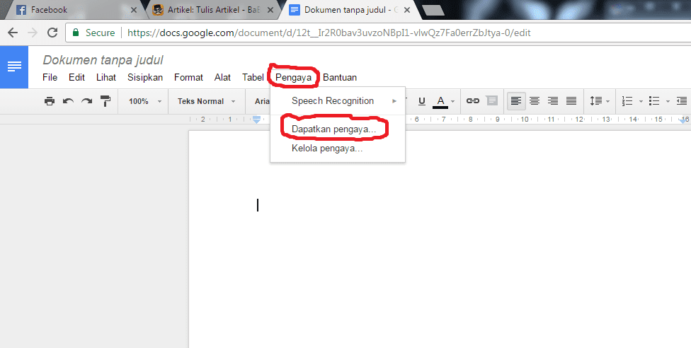The width and height of the screenshot is (691, 348).
Task: Open the line spacing dropdown
Action: [600, 101]
